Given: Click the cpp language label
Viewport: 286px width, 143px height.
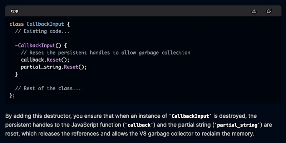Looking at the screenshot, I should (x=14, y=11).
